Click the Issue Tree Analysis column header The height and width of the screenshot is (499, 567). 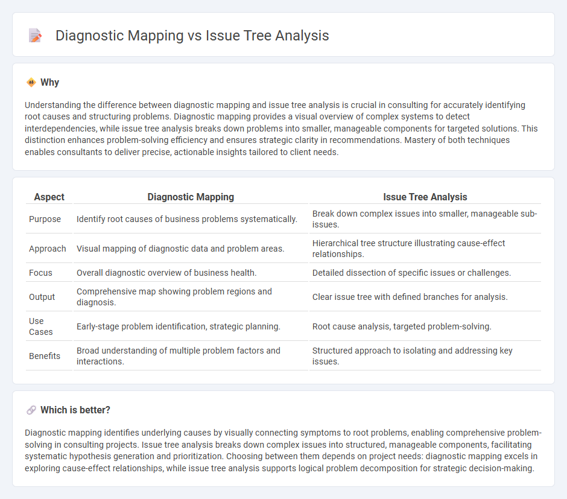pos(425,197)
